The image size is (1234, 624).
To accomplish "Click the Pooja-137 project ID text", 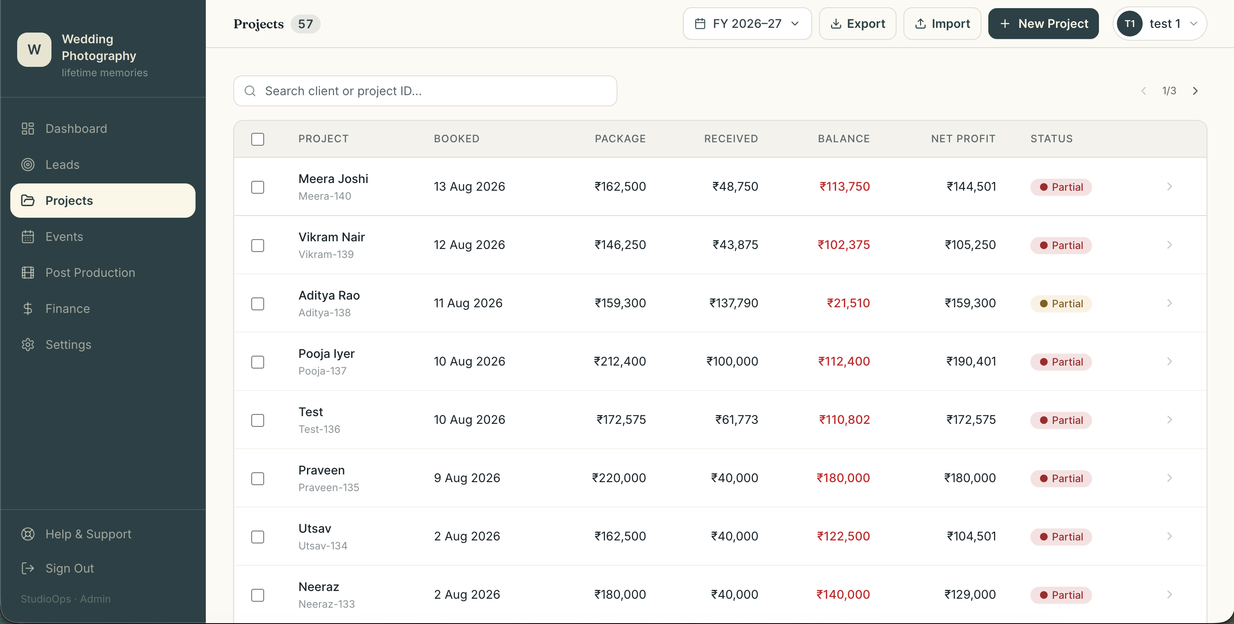I will point(322,371).
